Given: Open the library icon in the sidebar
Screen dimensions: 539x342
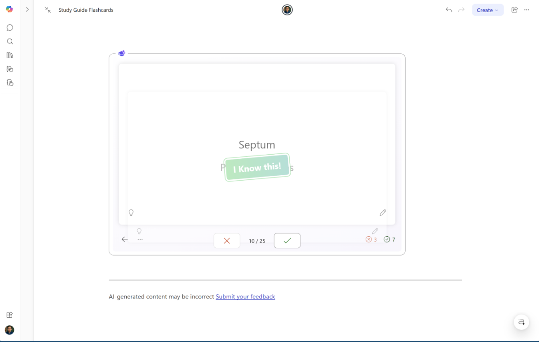Looking at the screenshot, I should pyautogui.click(x=9, y=55).
